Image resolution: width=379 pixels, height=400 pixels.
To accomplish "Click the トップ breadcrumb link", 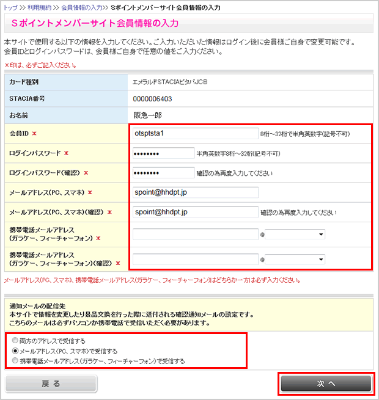I will pyautogui.click(x=10, y=7).
